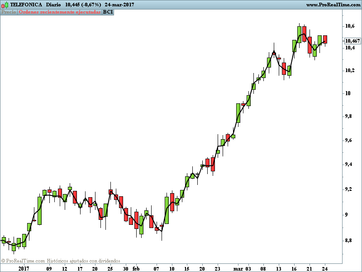Click the 13 date axis label

(279, 269)
